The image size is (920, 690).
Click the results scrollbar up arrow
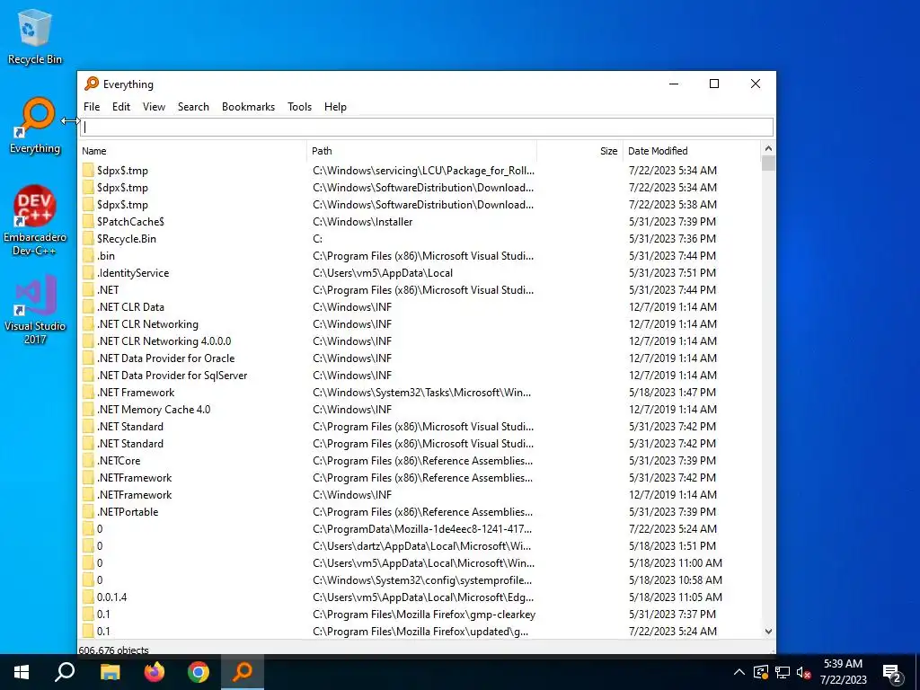(x=768, y=148)
